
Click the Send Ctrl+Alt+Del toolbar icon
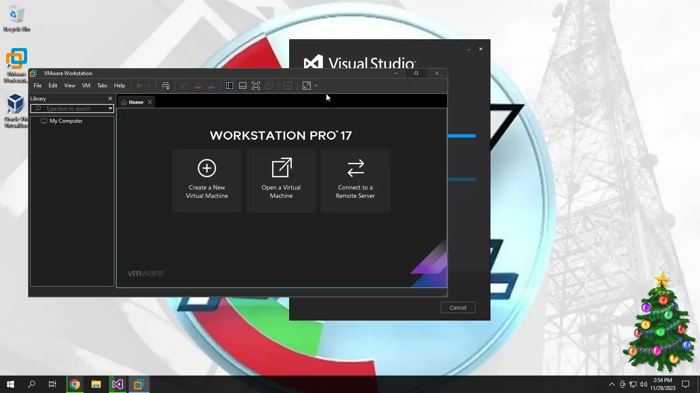tap(166, 86)
